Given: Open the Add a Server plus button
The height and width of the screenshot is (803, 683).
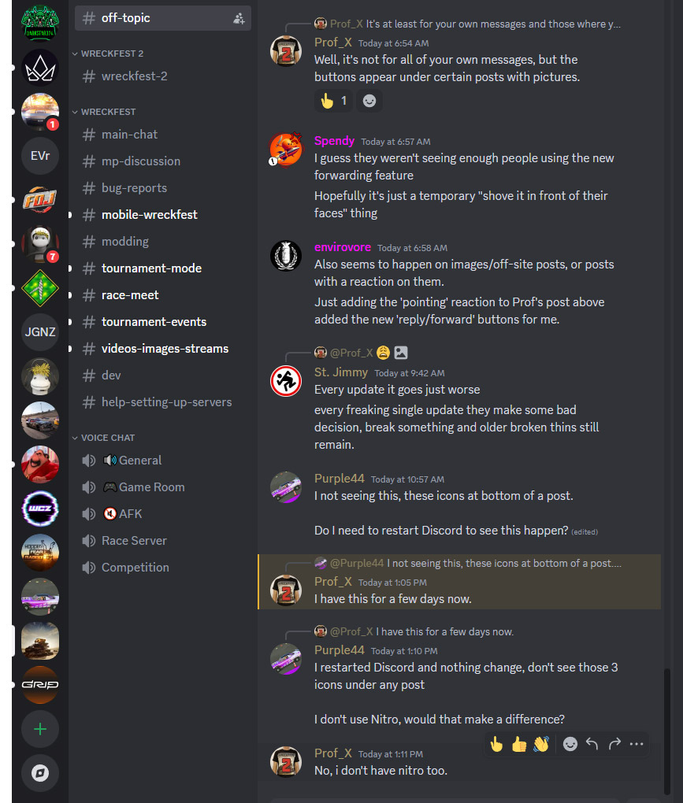Looking at the screenshot, I should [40, 729].
